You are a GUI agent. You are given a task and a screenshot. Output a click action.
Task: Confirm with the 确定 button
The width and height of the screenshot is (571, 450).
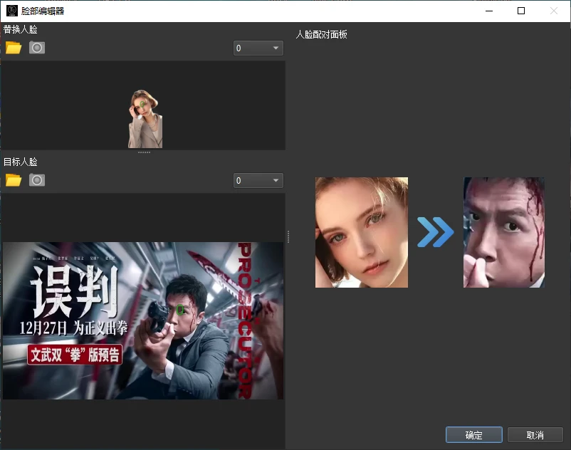point(473,434)
